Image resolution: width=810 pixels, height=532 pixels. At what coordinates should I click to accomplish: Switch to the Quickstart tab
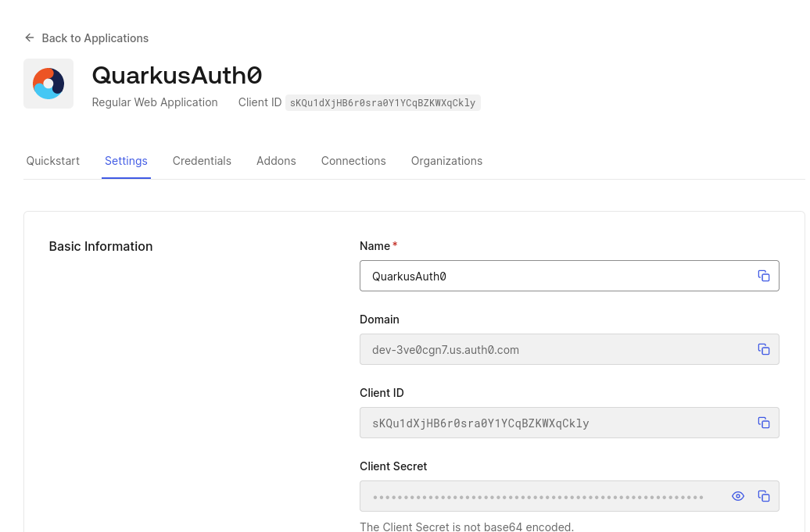pyautogui.click(x=52, y=161)
